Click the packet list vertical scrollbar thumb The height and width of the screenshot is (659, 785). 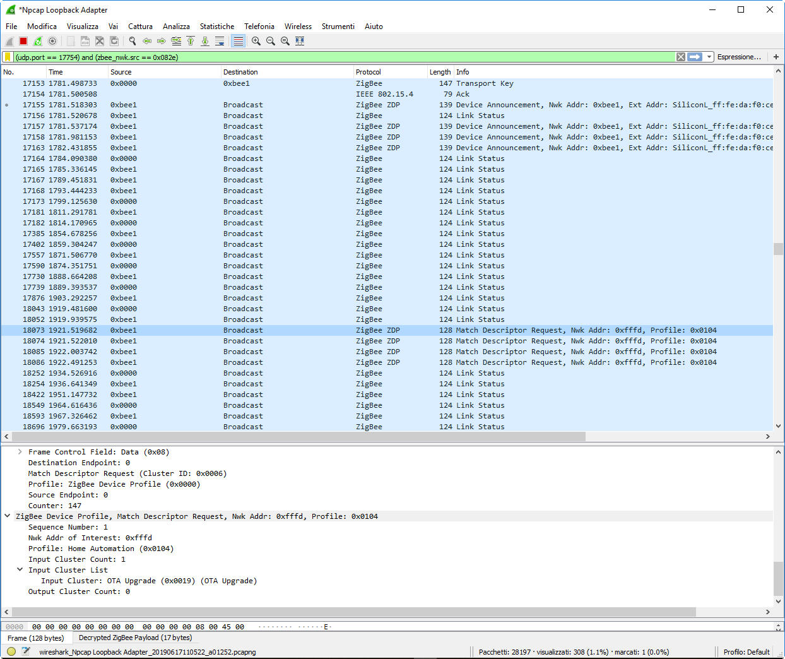click(x=778, y=249)
